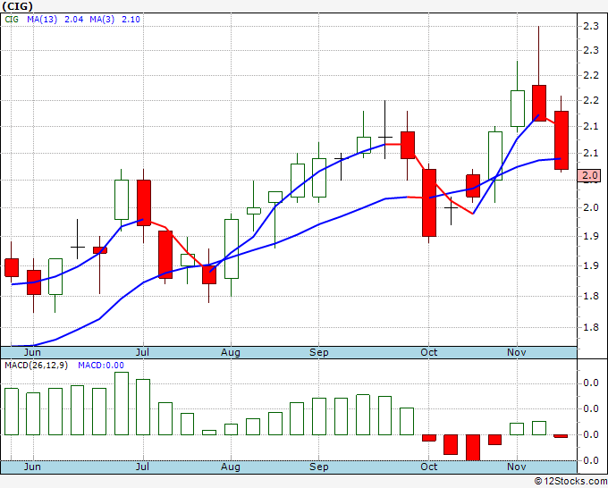Select Jun on the price chart axis
This screenshot has height=488, width=608.
(32, 352)
